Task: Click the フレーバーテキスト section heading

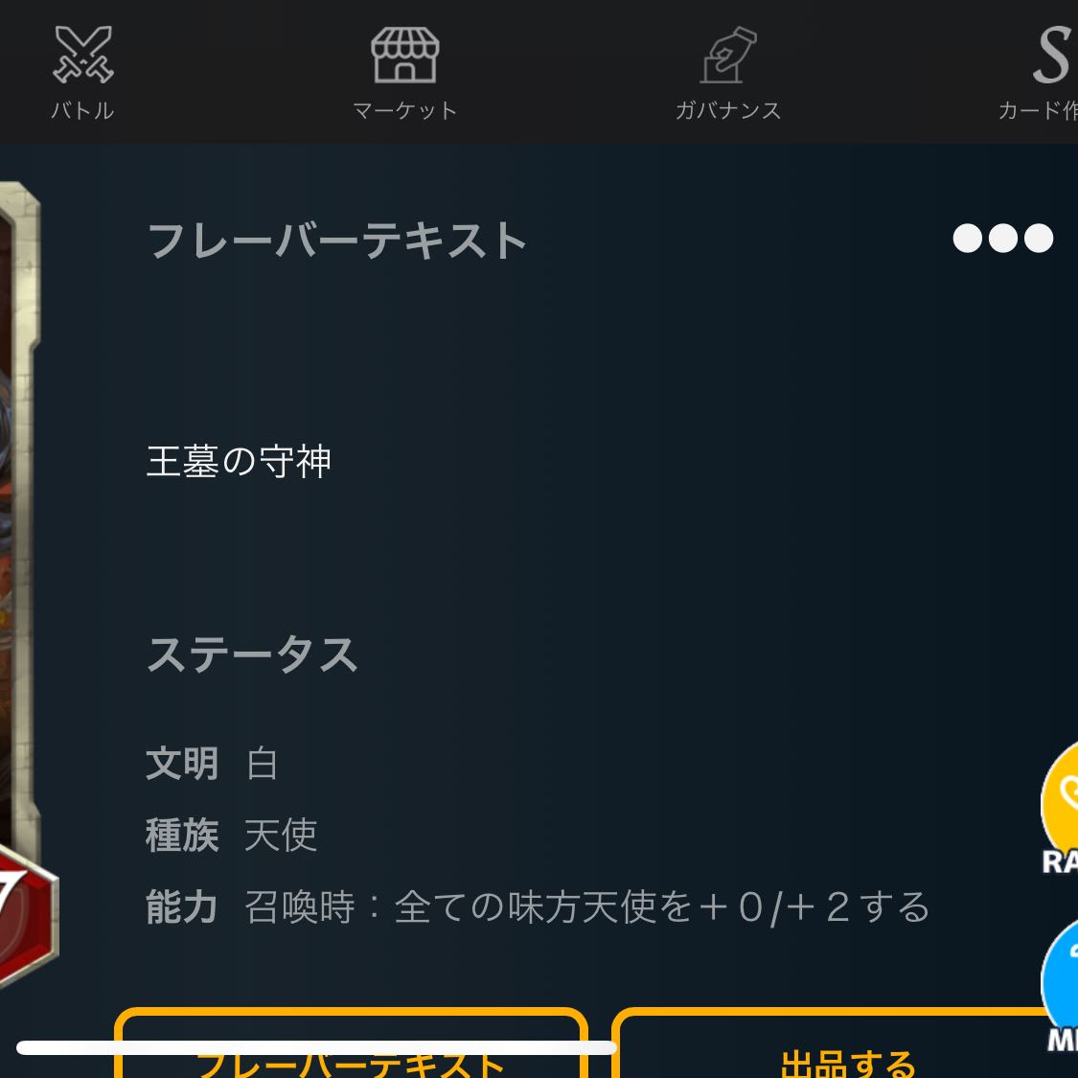Action: pos(337,241)
